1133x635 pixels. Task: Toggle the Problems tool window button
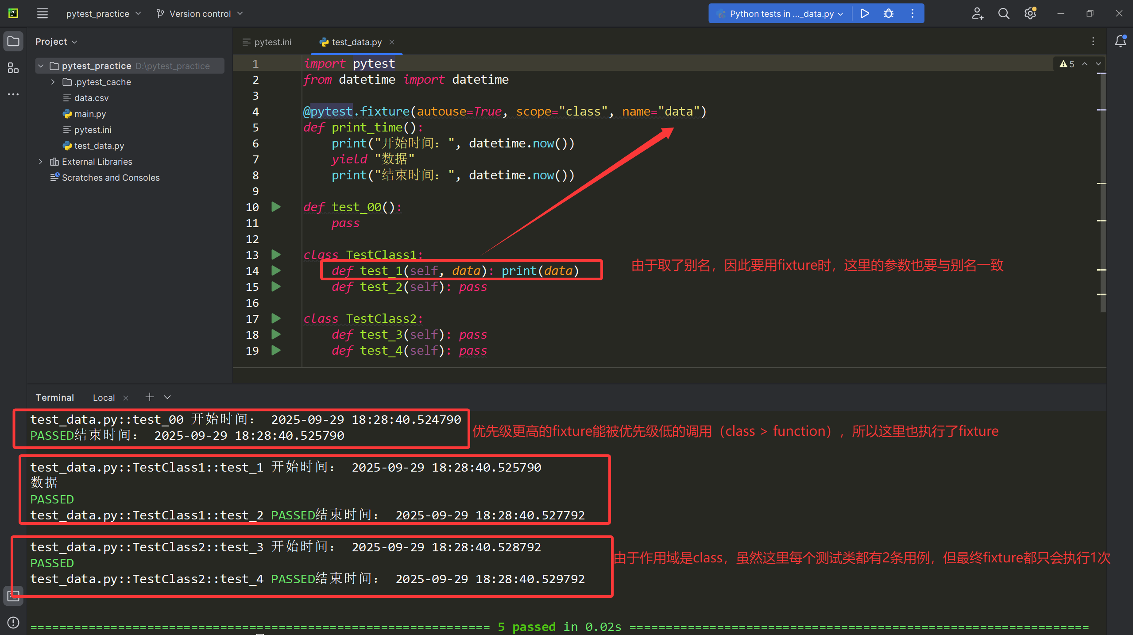13,622
